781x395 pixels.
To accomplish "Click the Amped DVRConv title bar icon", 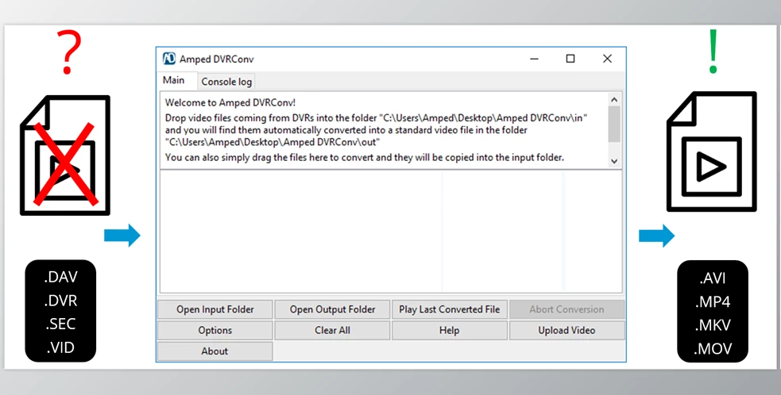I will click(x=169, y=59).
